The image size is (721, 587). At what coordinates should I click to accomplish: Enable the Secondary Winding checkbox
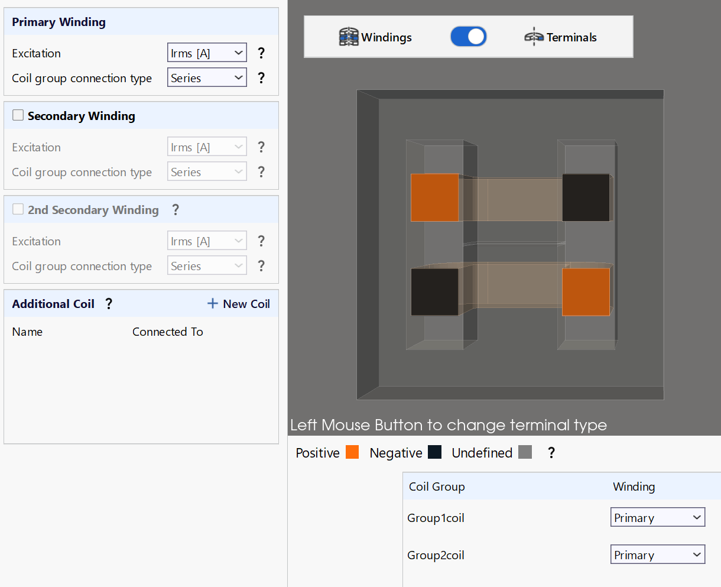click(x=18, y=115)
